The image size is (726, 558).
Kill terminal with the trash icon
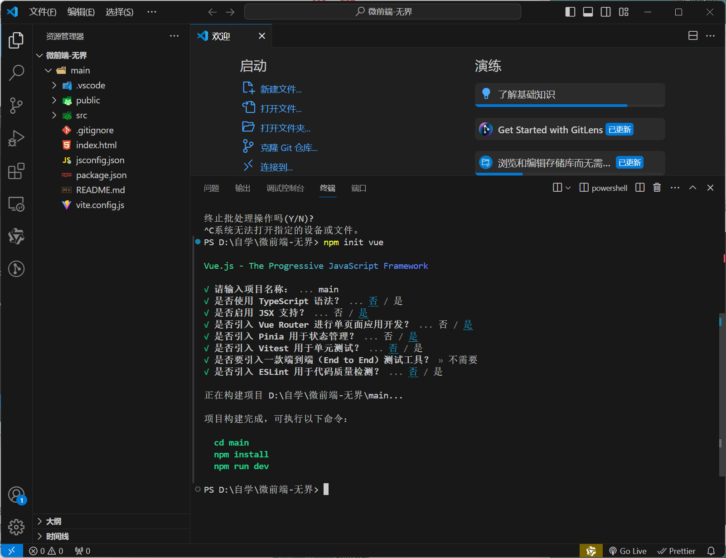[657, 188]
